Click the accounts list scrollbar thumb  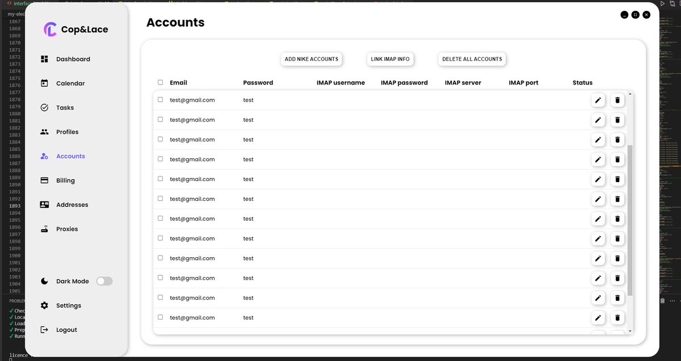630,220
